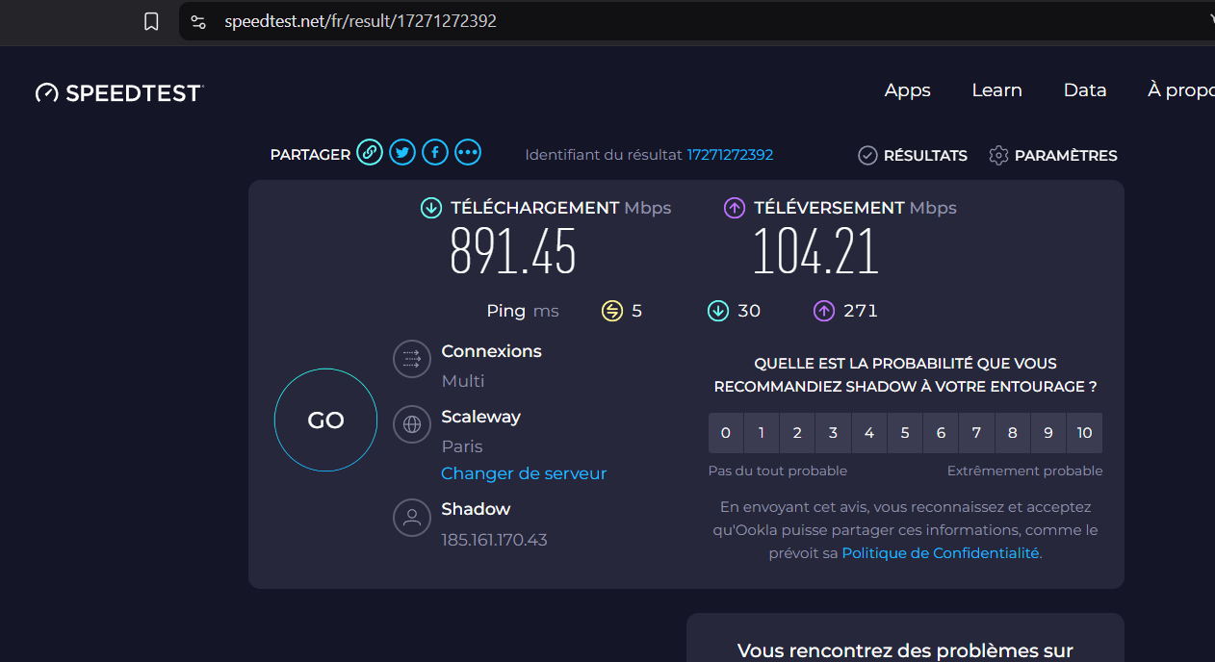1215x662 pixels.
Task: Start a new test with GO
Action: click(325, 420)
